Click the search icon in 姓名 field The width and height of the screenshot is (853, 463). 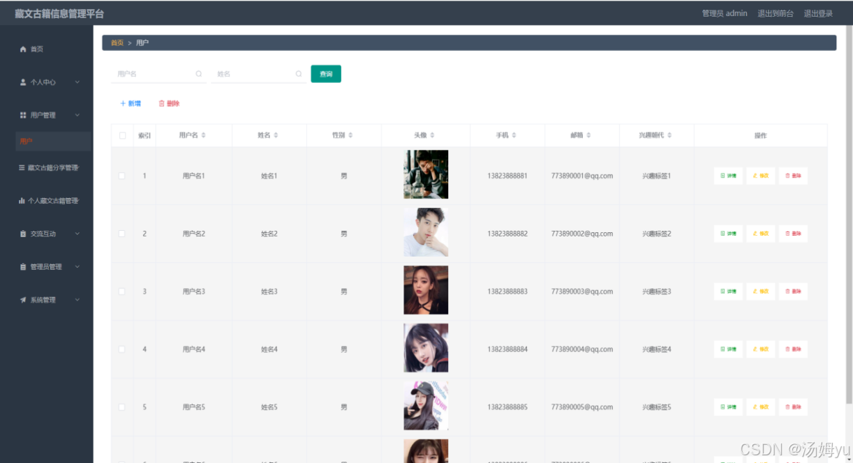299,74
